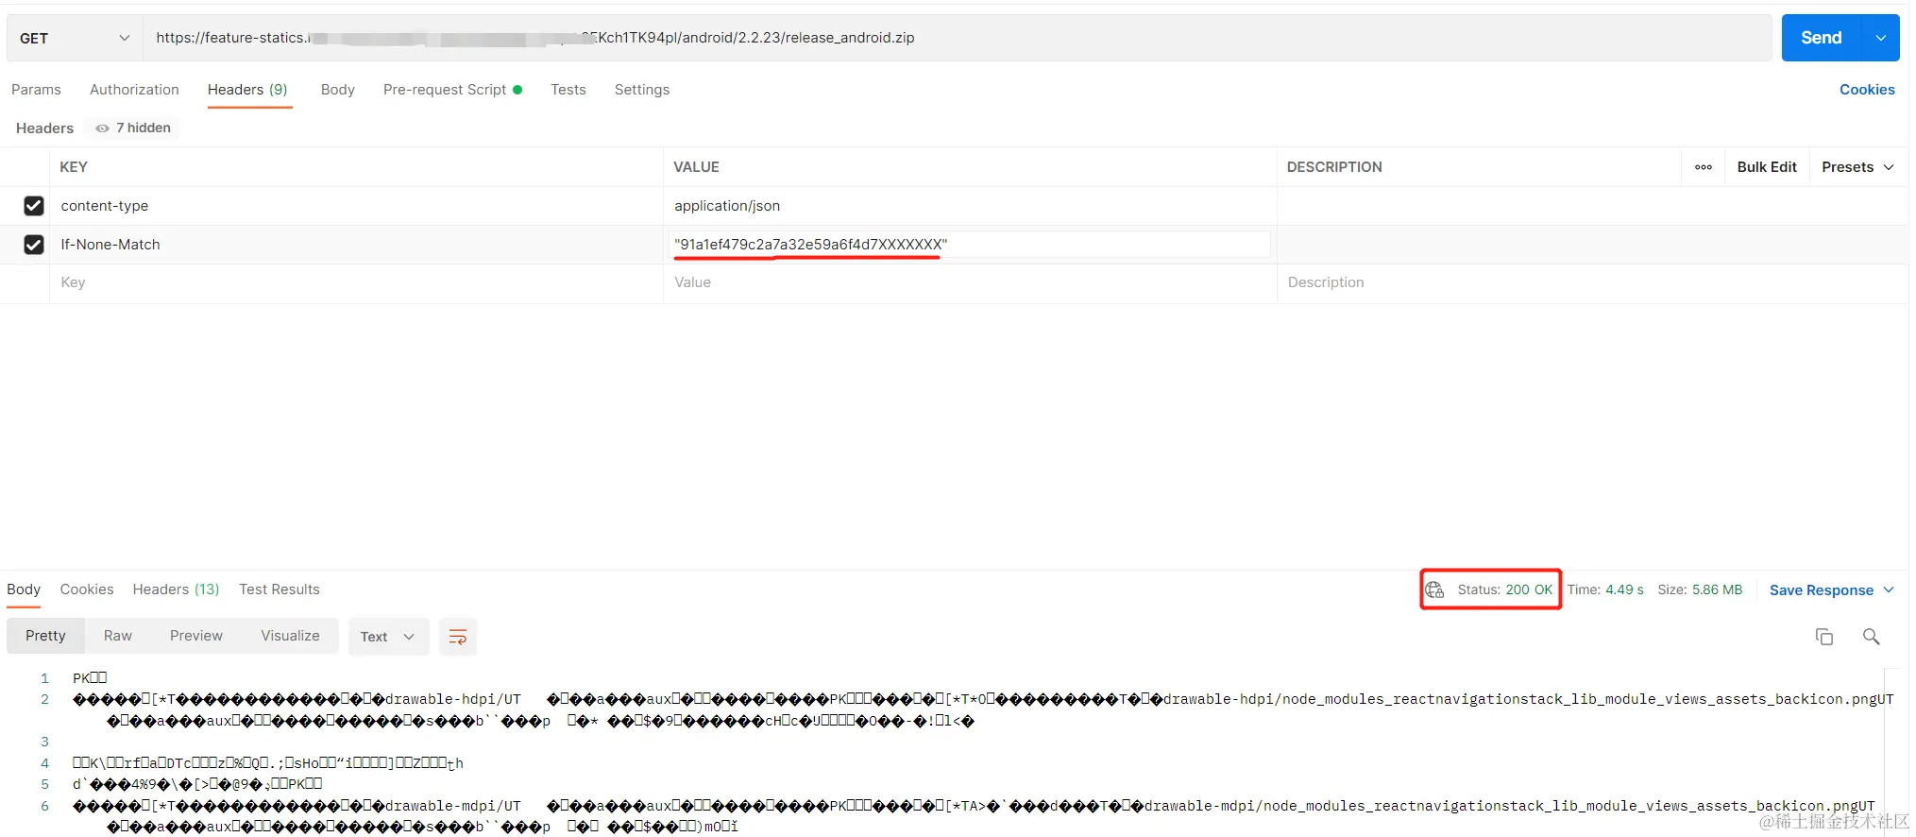Switch to the Preview view mode
Screen dimensions: 1916x837
click(196, 636)
